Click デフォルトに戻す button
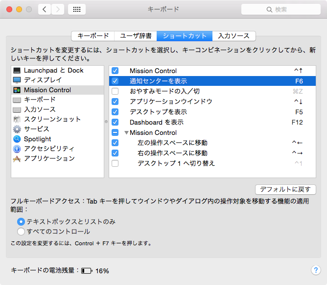Viewport: 327px width, 285px height. pyautogui.click(x=285, y=189)
